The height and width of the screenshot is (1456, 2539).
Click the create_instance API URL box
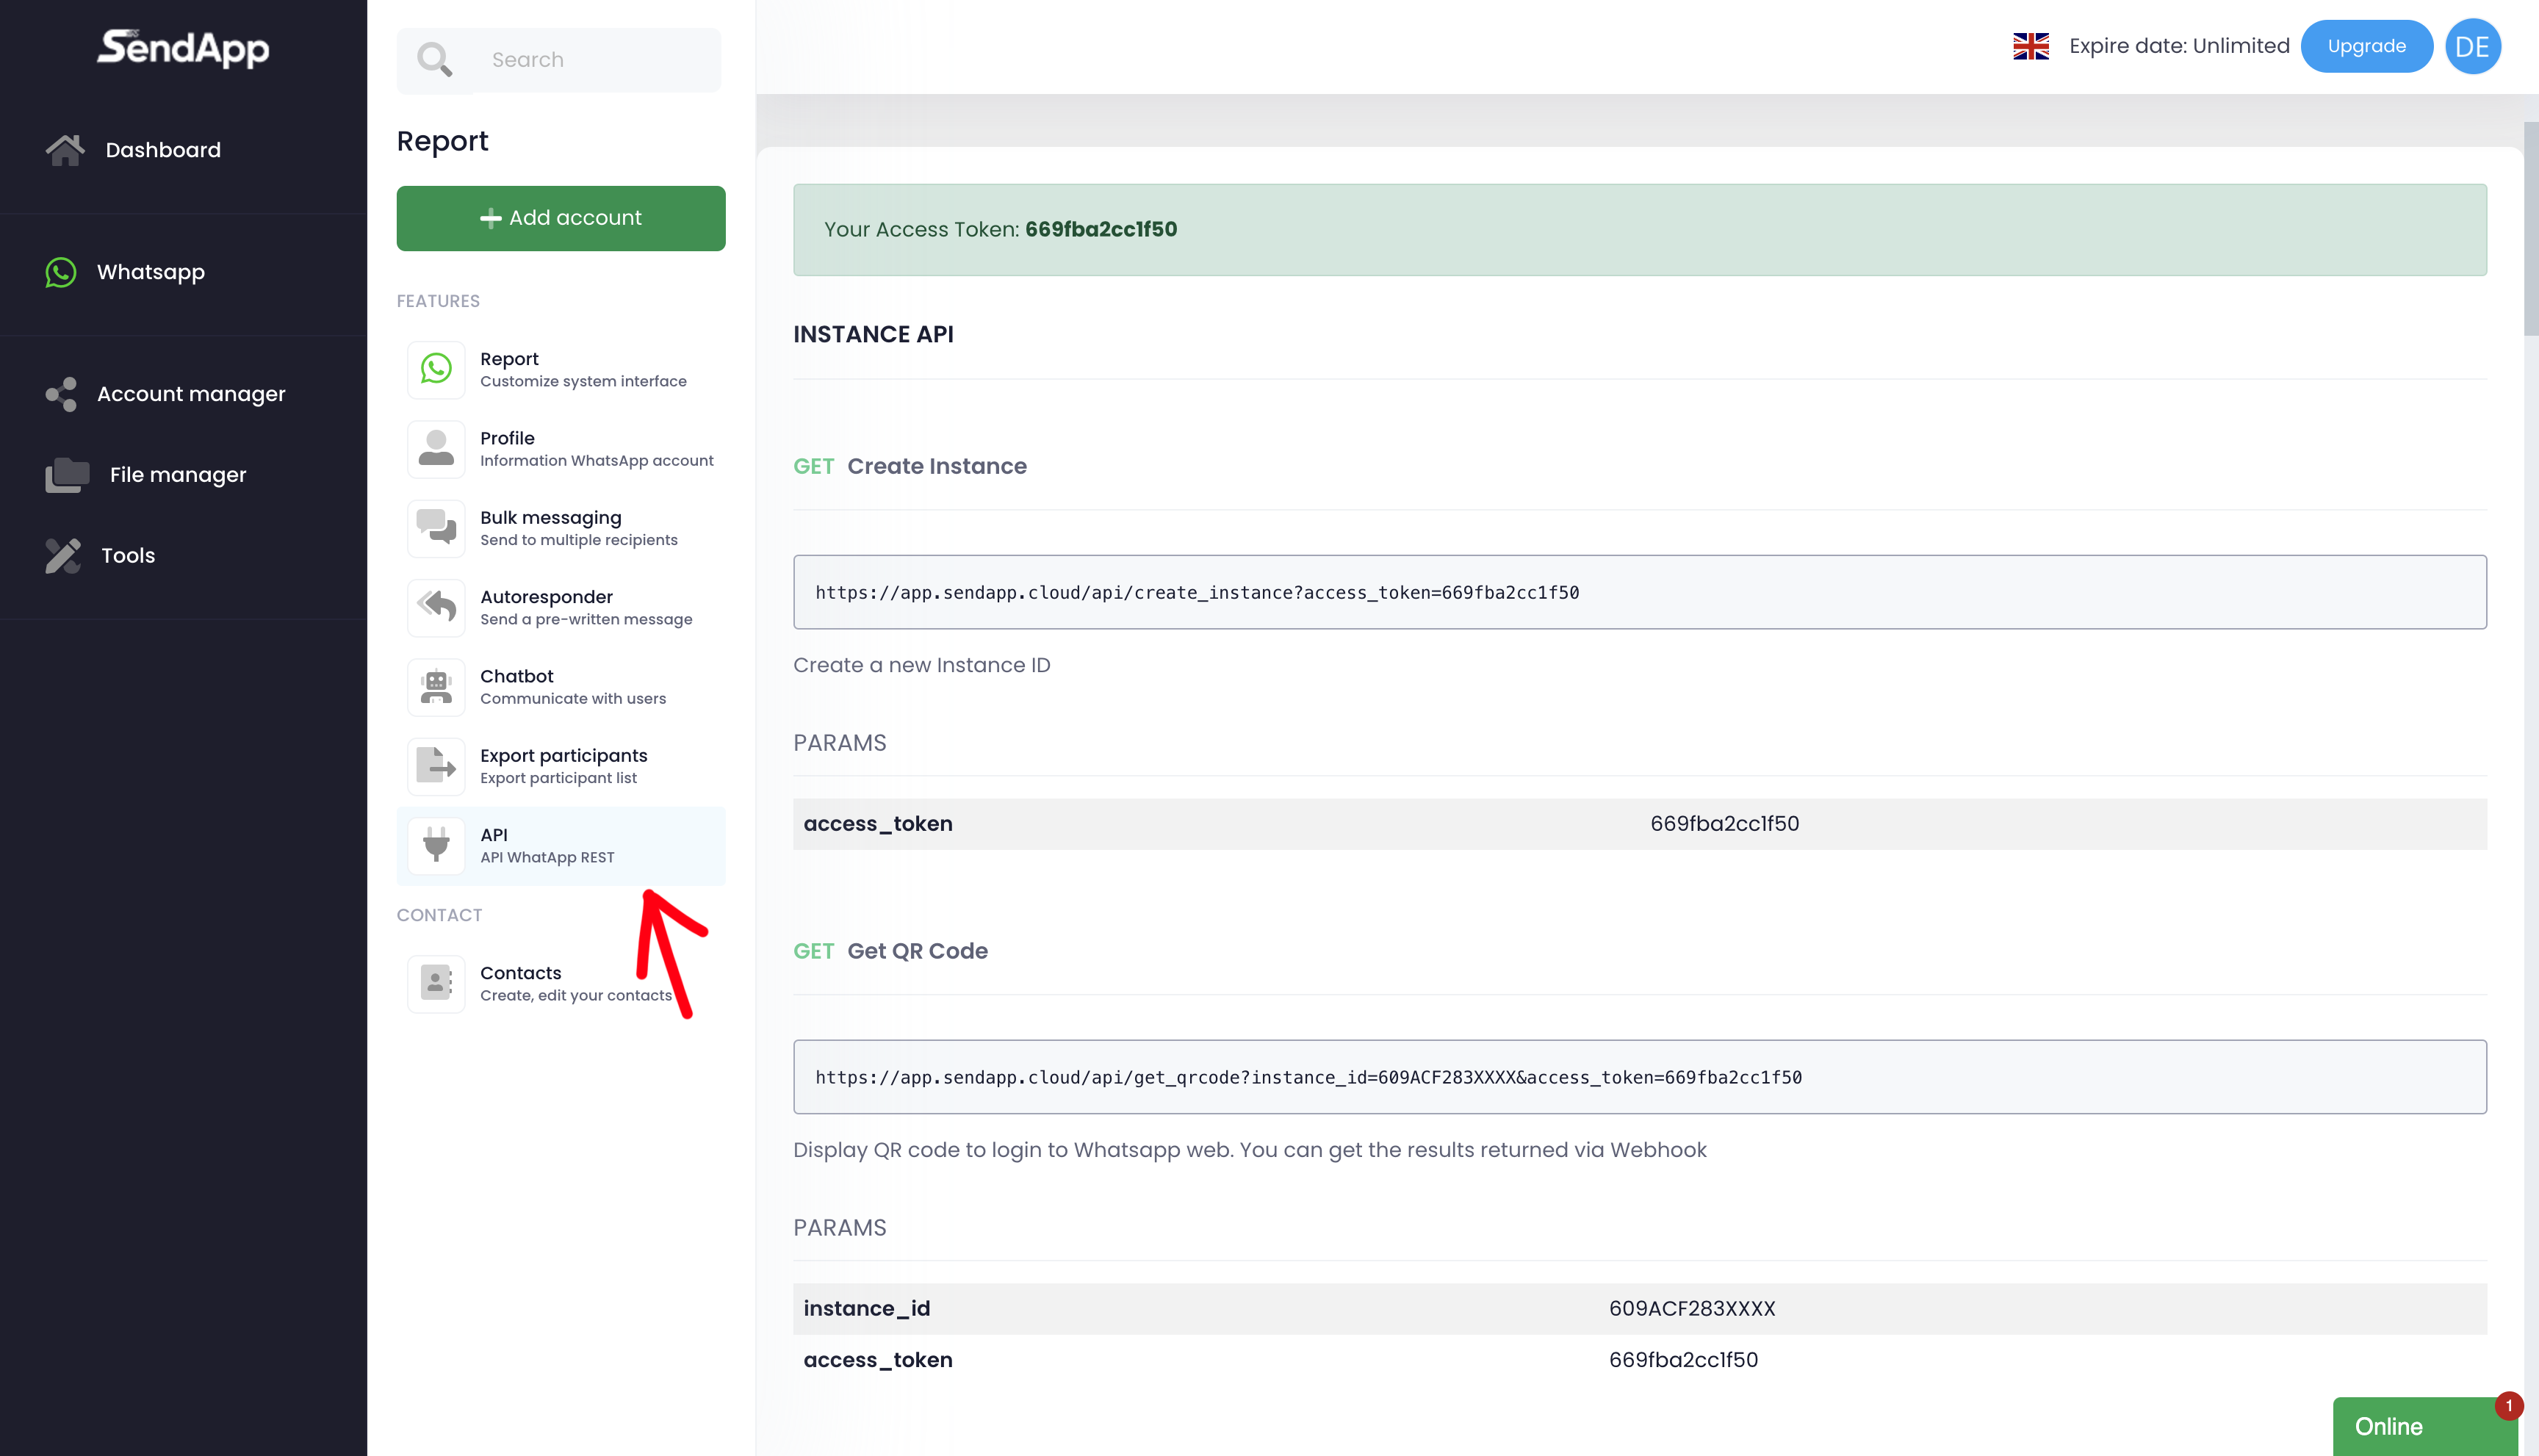point(1639,592)
